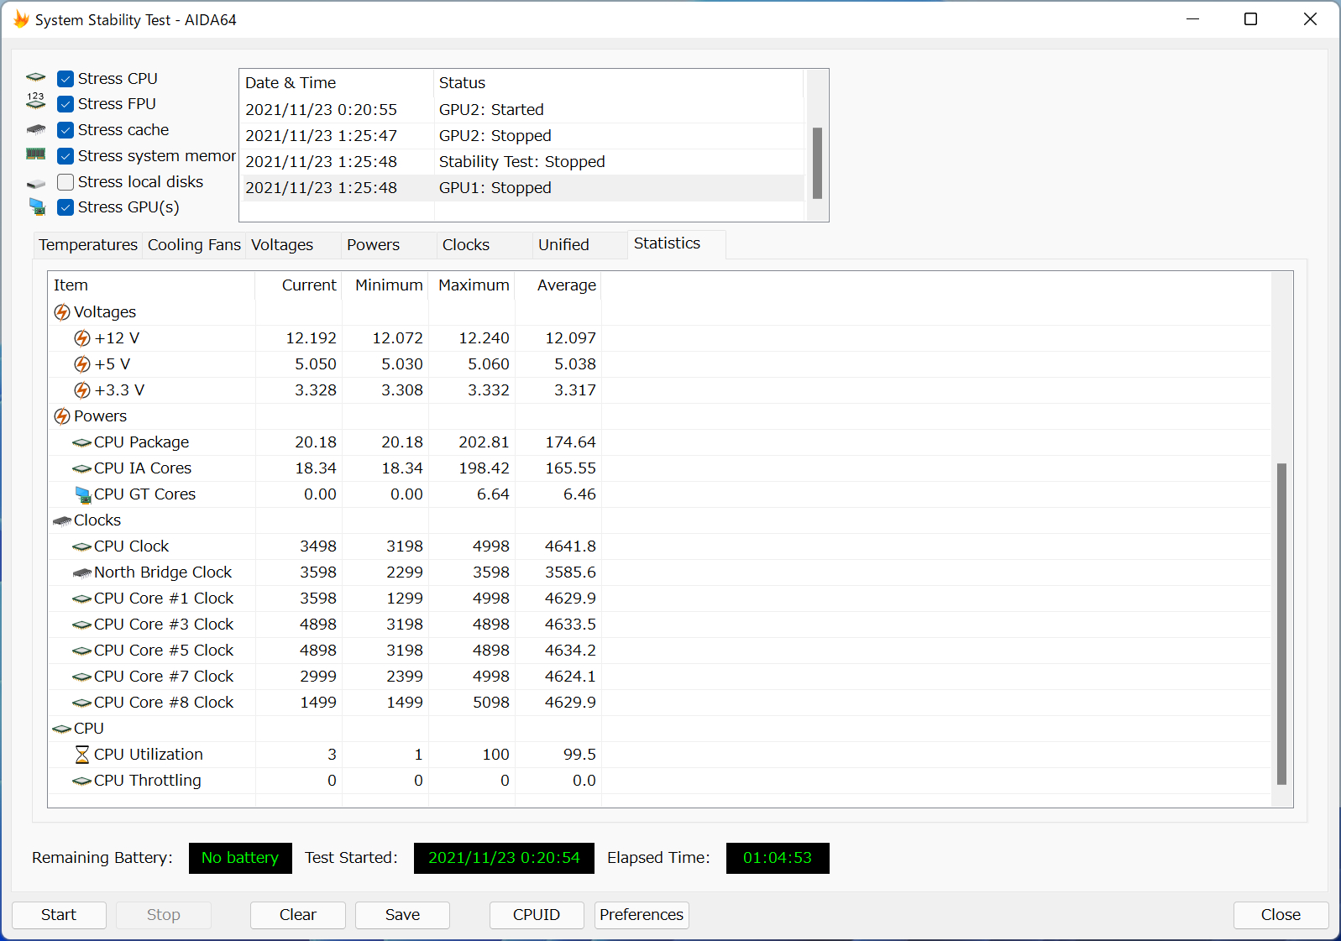1341x941 pixels.
Task: Click the Voltages group lightning icon
Action: click(x=62, y=312)
